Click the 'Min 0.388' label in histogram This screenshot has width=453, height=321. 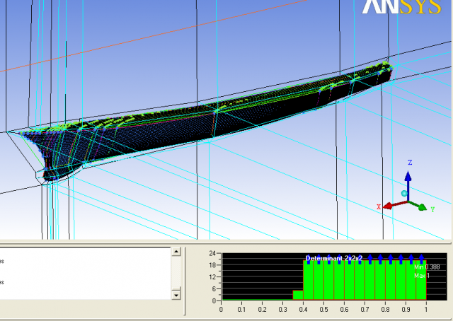click(x=426, y=267)
